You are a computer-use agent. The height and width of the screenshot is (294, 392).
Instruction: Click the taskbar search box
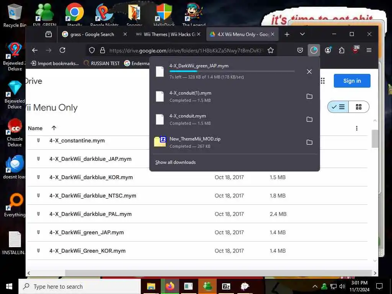(x=80, y=286)
